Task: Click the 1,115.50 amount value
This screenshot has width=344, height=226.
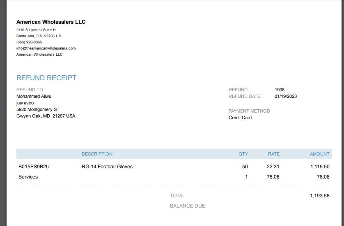Action: (320, 167)
